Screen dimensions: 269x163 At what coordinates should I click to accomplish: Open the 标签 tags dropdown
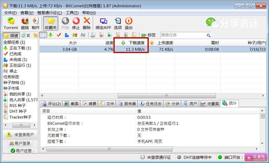[x=149, y=35]
